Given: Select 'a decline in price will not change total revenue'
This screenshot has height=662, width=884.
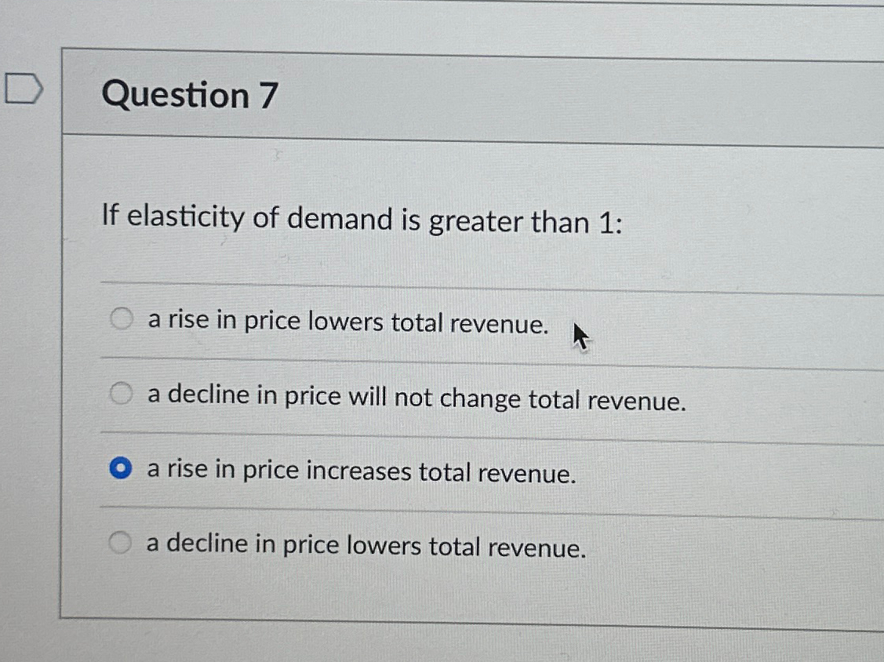Looking at the screenshot, I should (x=121, y=394).
